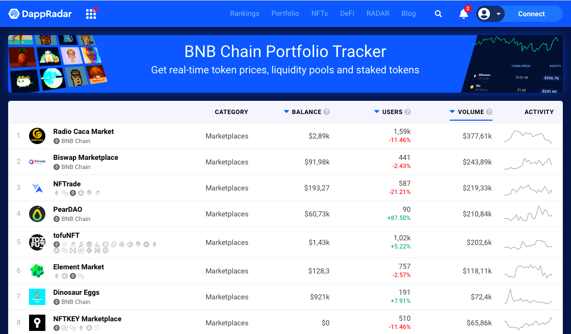Click the tofuNFT logo icon
This screenshot has width=571, height=334.
(x=37, y=242)
